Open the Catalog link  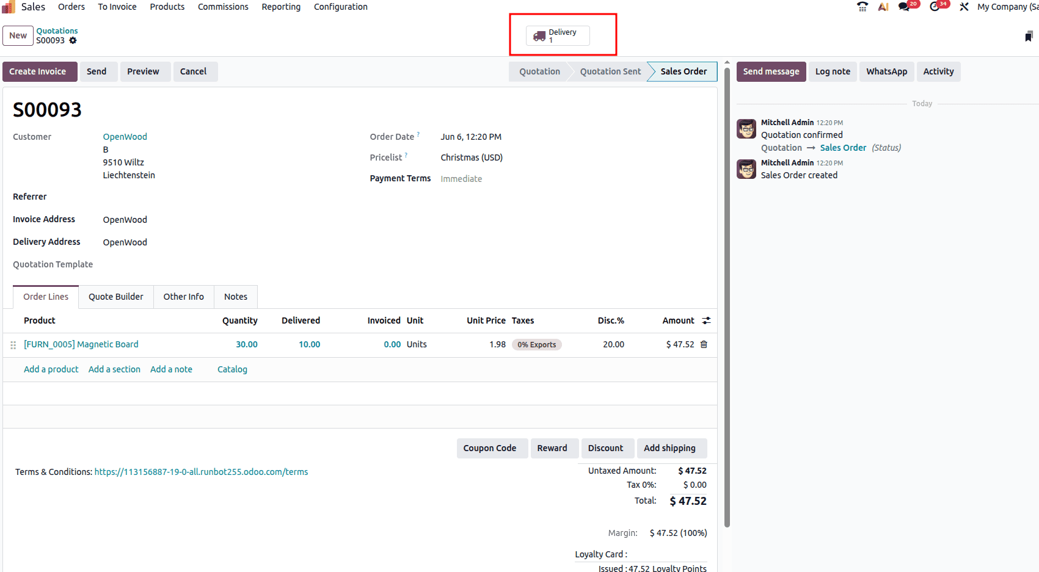pyautogui.click(x=232, y=369)
